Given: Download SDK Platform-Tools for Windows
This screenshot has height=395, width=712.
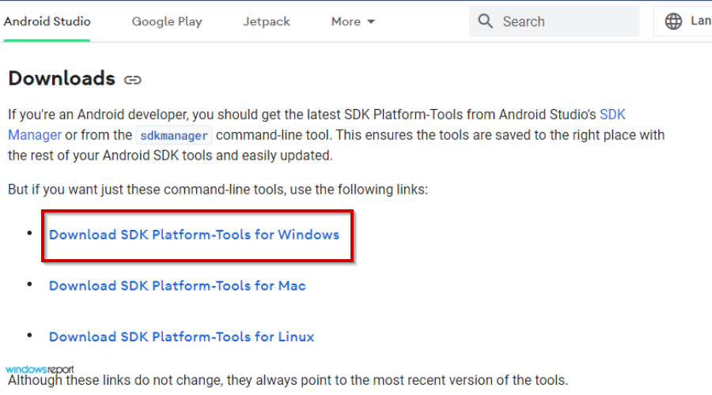Looking at the screenshot, I should tap(194, 235).
